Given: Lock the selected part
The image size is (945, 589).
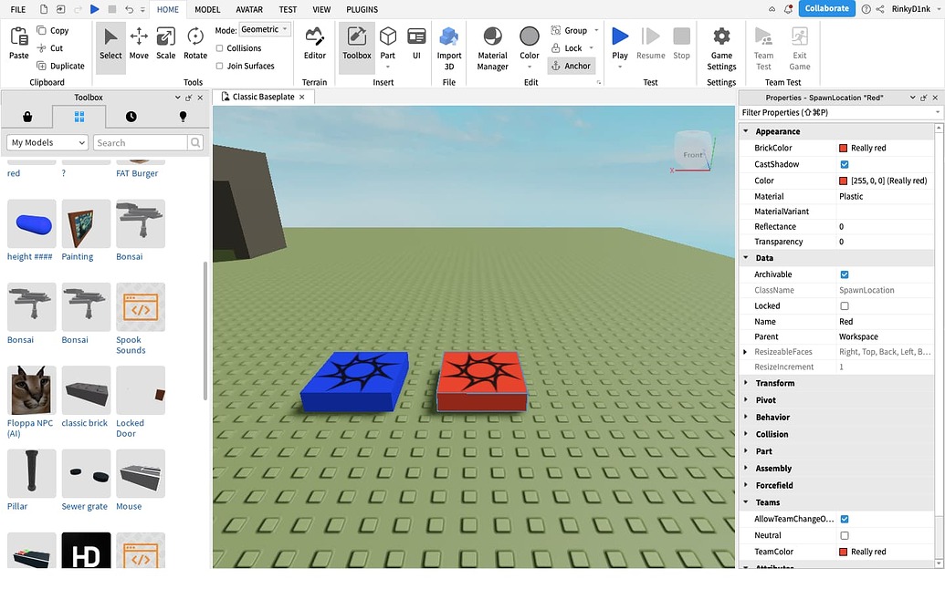Looking at the screenshot, I should point(567,48).
